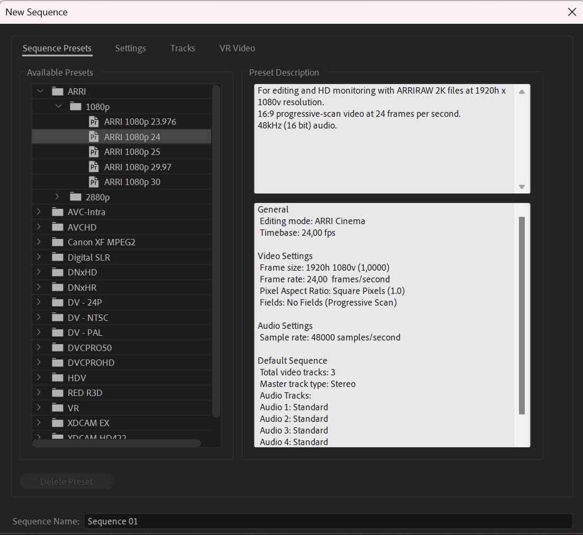The image size is (583, 535).
Task: Expand the DNxHD presets
Action: tap(39, 272)
